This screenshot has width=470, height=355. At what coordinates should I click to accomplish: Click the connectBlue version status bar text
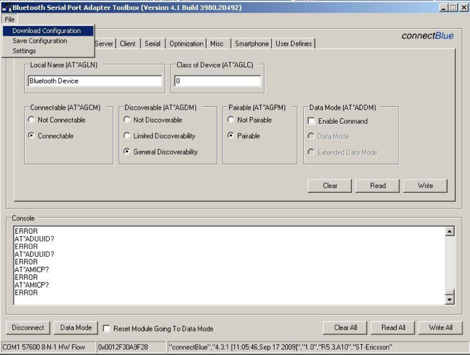(x=280, y=347)
